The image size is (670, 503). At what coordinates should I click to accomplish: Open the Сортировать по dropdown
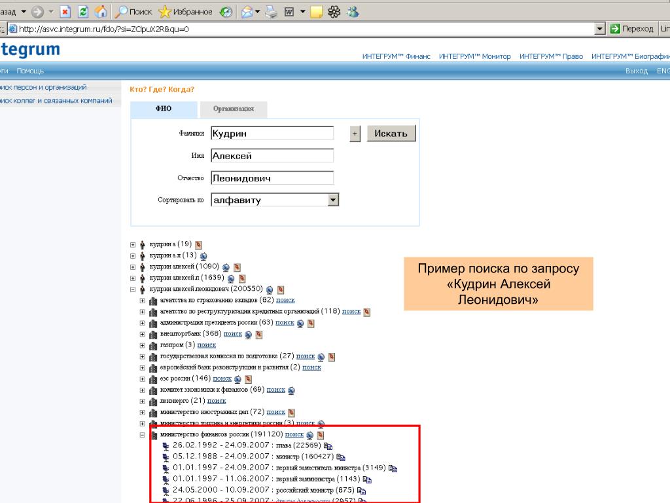[275, 200]
